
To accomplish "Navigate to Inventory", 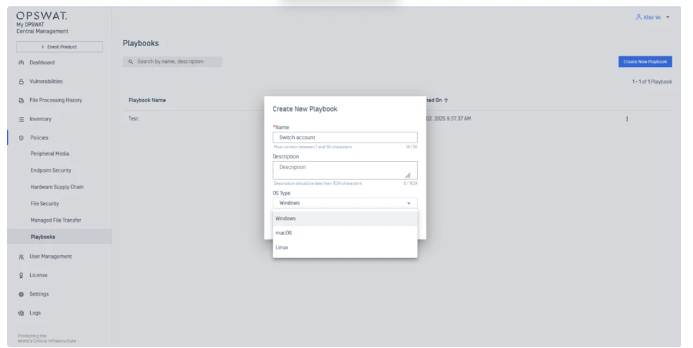I will click(x=40, y=119).
